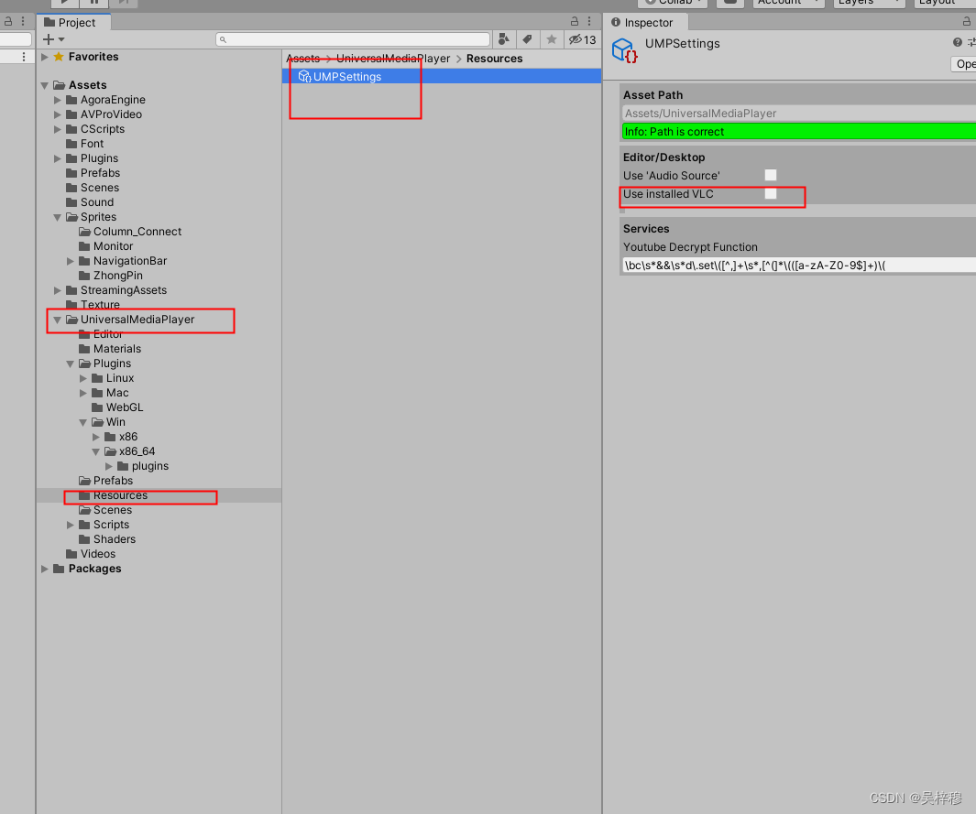This screenshot has height=814, width=976.
Task: Expand the NavigationBar folder arrow
Action: [71, 261]
